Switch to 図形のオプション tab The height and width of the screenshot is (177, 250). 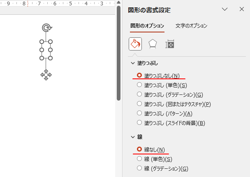pos(147,26)
